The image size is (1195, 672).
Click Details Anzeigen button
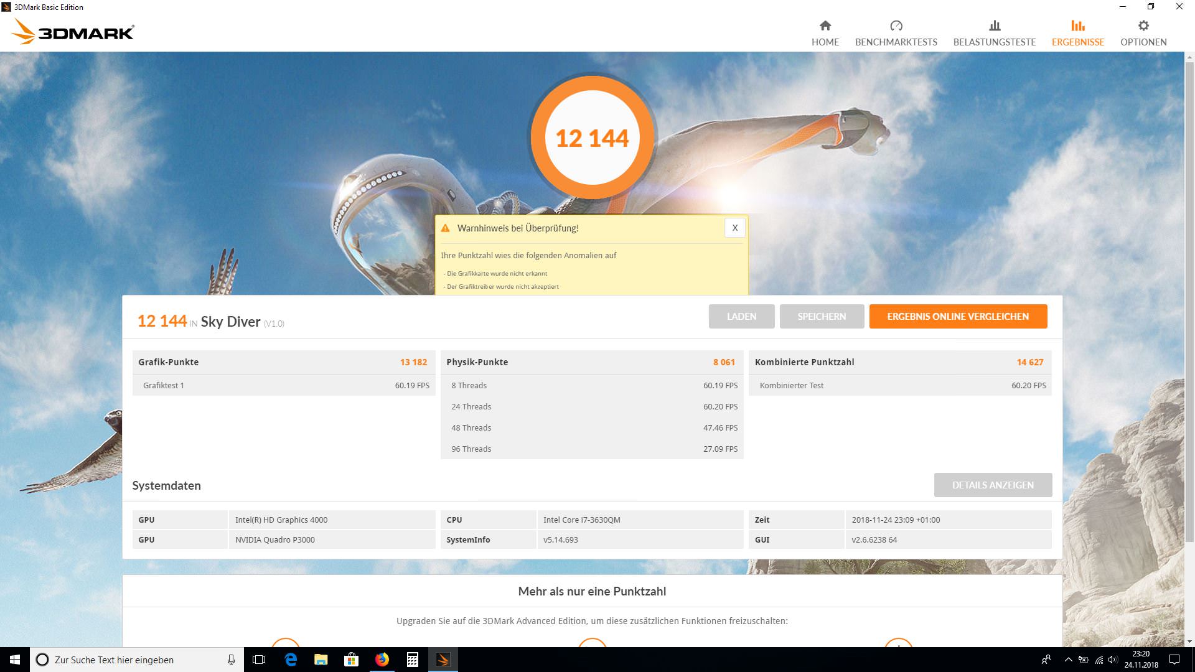click(992, 485)
